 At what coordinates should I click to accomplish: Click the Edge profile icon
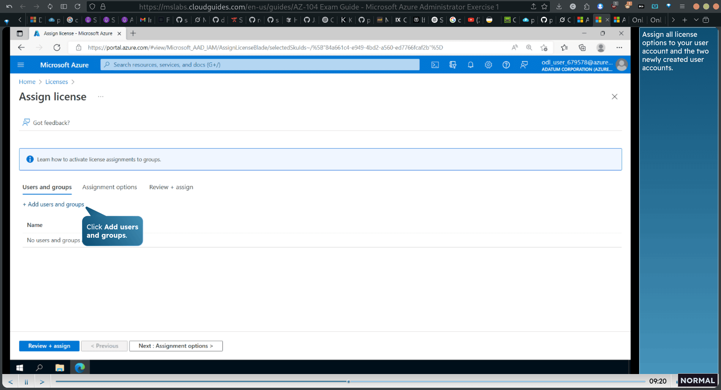coord(601,47)
